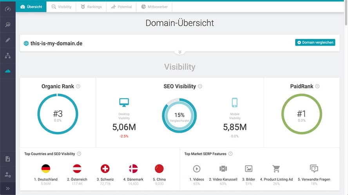Switch to the Rankings tab
Viewport: 348px width, 195px height.
point(91,7)
